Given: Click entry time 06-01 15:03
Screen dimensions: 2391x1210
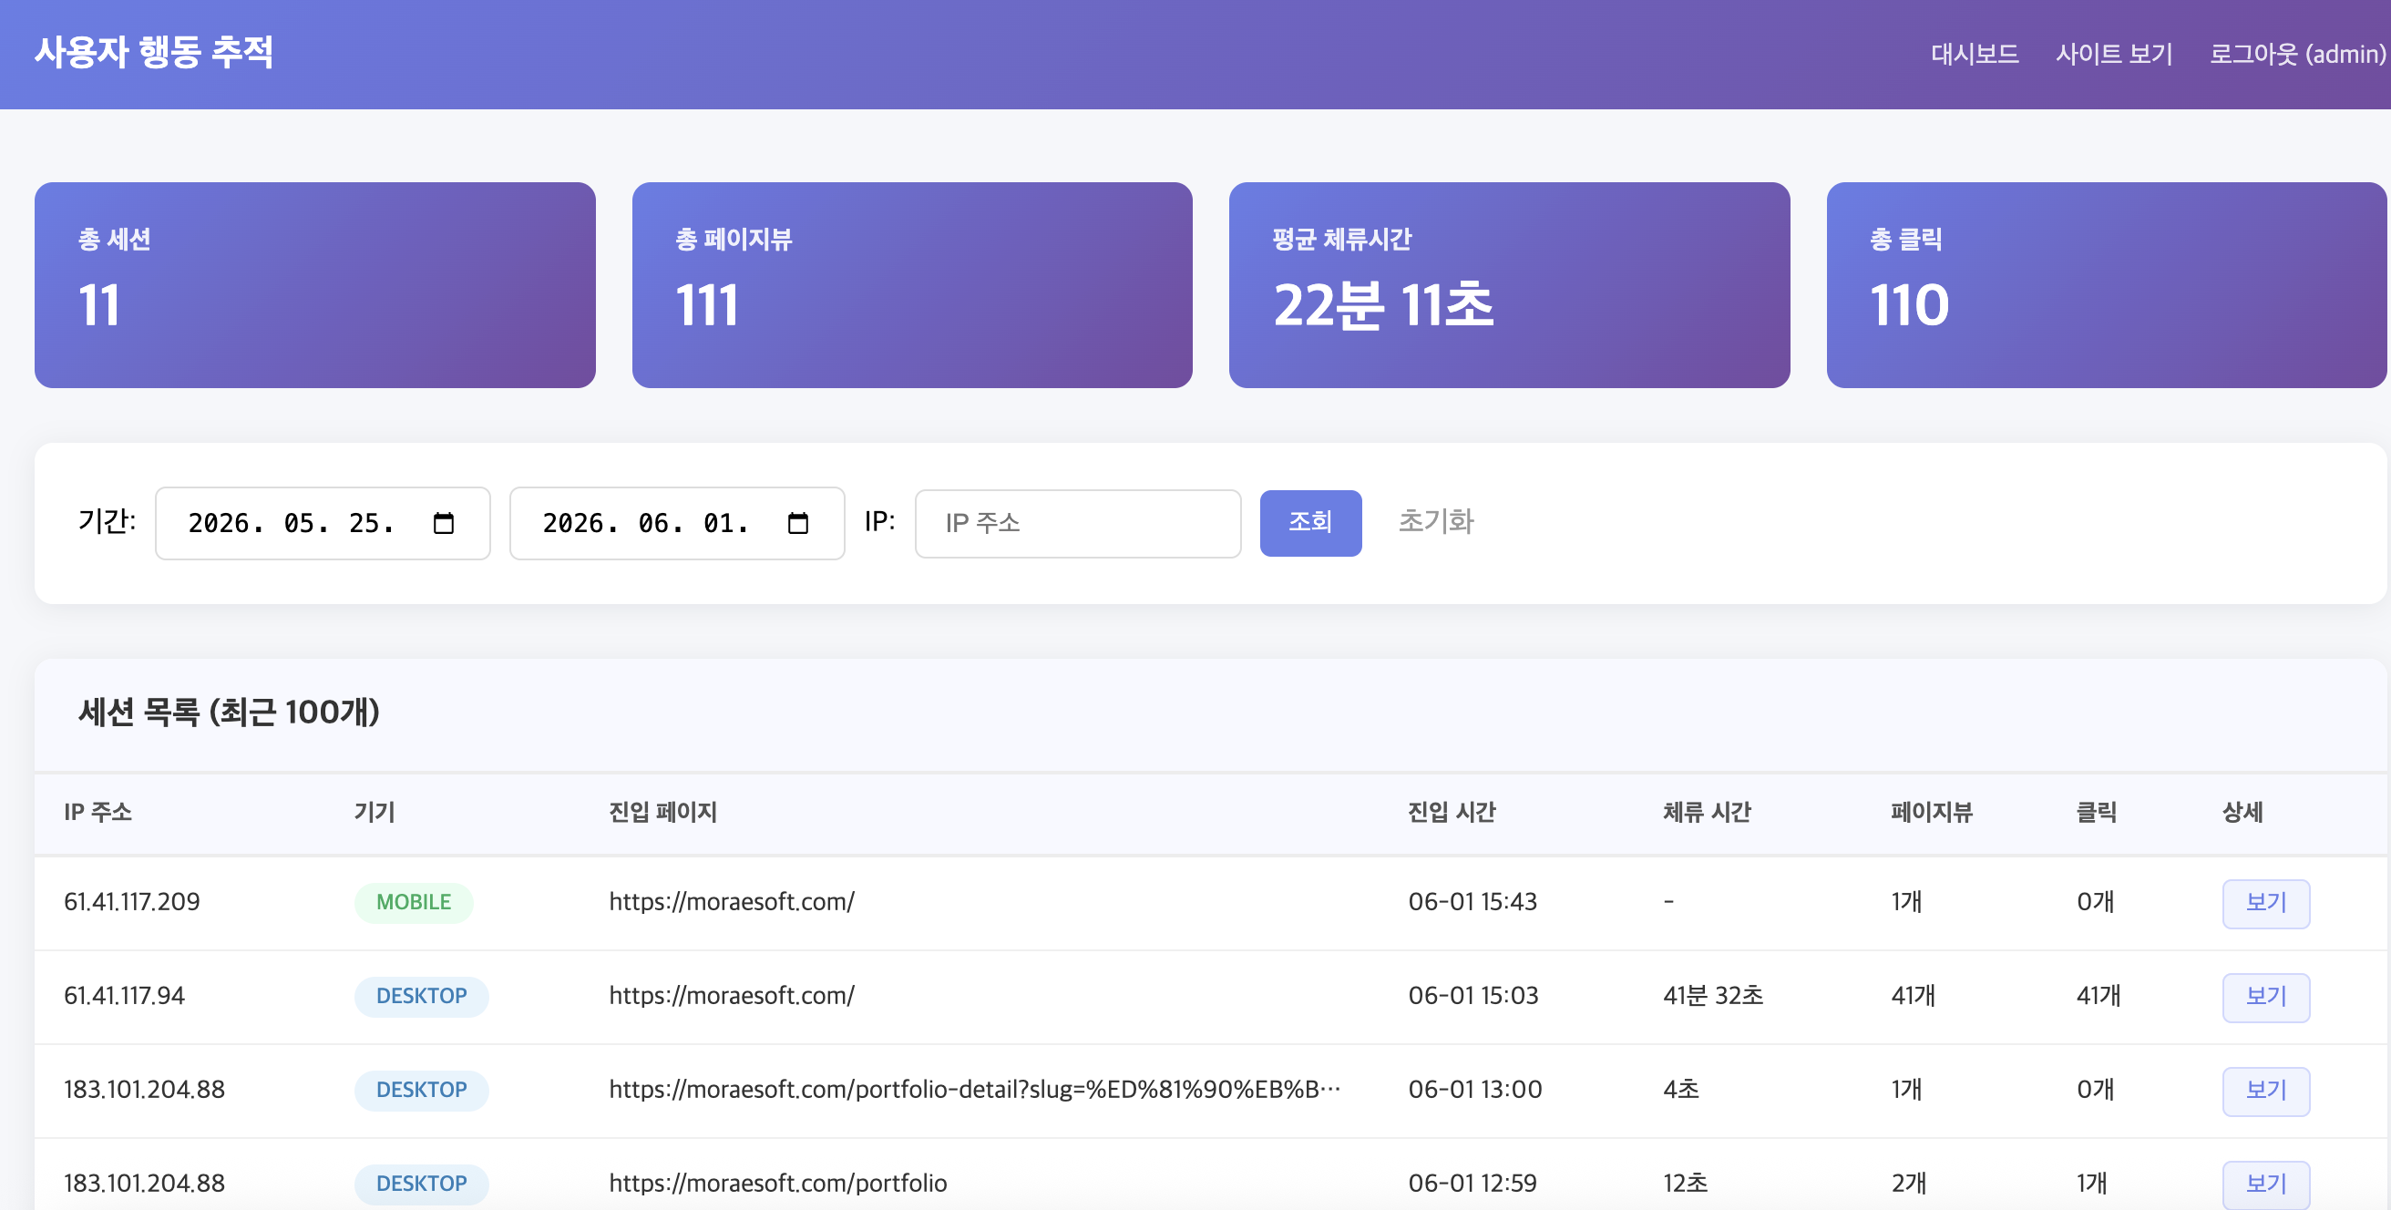Looking at the screenshot, I should (1473, 996).
